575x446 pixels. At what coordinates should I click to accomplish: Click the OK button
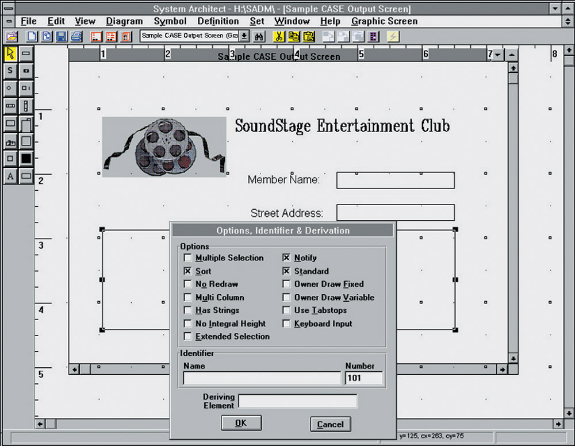click(241, 423)
